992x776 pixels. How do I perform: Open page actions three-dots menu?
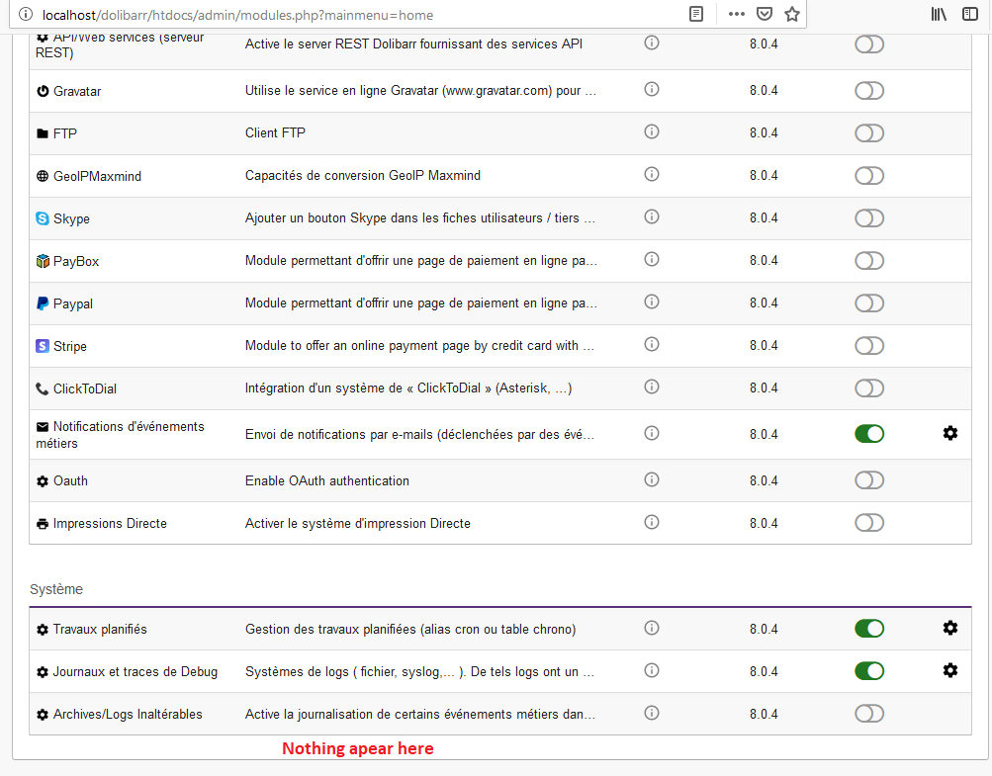point(736,15)
